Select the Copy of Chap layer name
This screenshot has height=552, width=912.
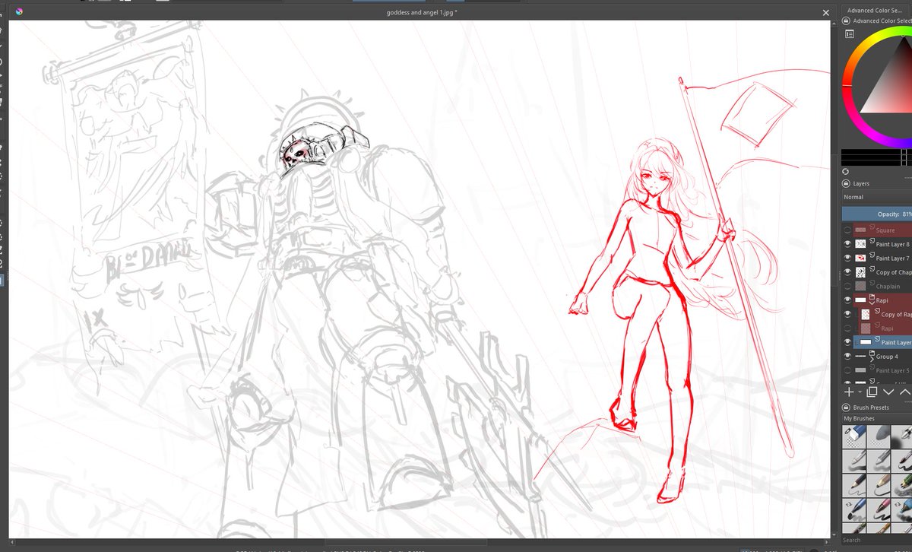coord(894,272)
